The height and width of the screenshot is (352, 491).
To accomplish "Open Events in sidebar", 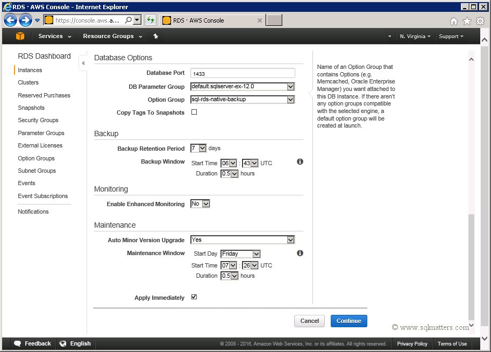I will [x=26, y=183].
